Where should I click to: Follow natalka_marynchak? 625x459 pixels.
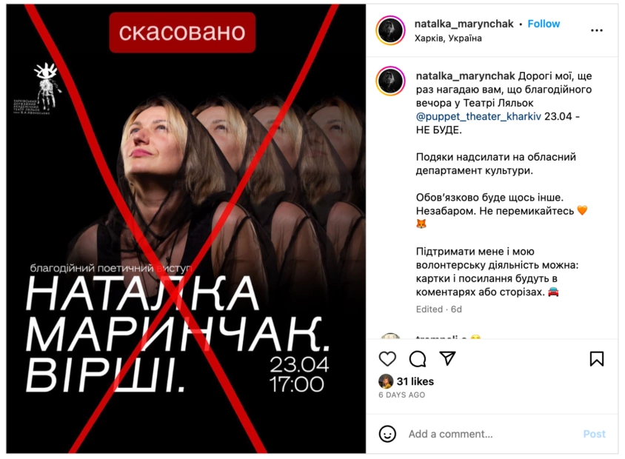544,24
